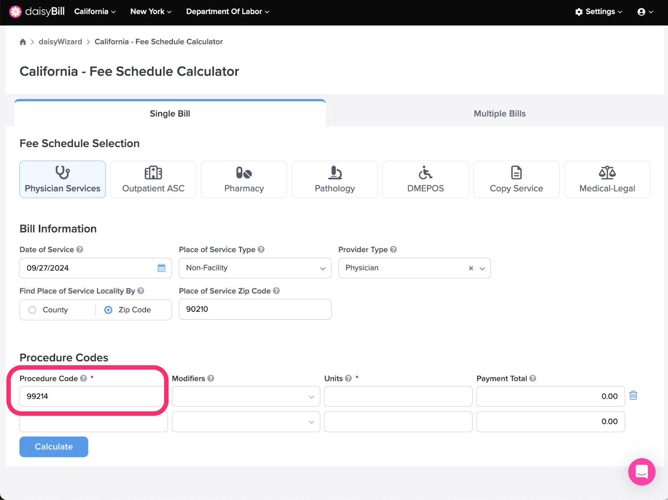
Task: Click the Physician Services stethoscope icon
Action: coord(63,172)
